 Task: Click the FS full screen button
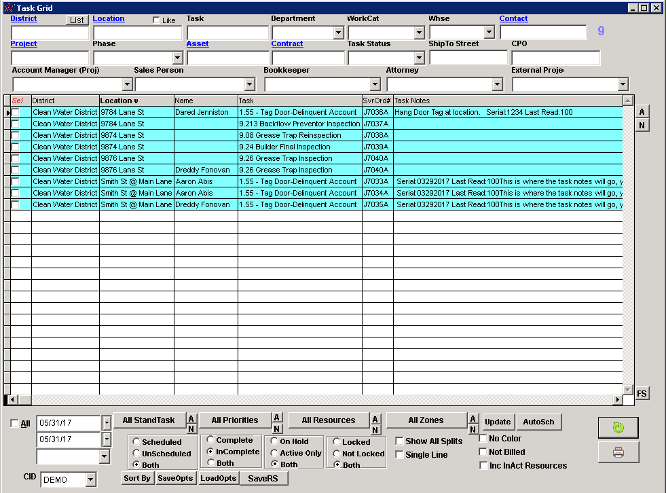[x=642, y=394]
